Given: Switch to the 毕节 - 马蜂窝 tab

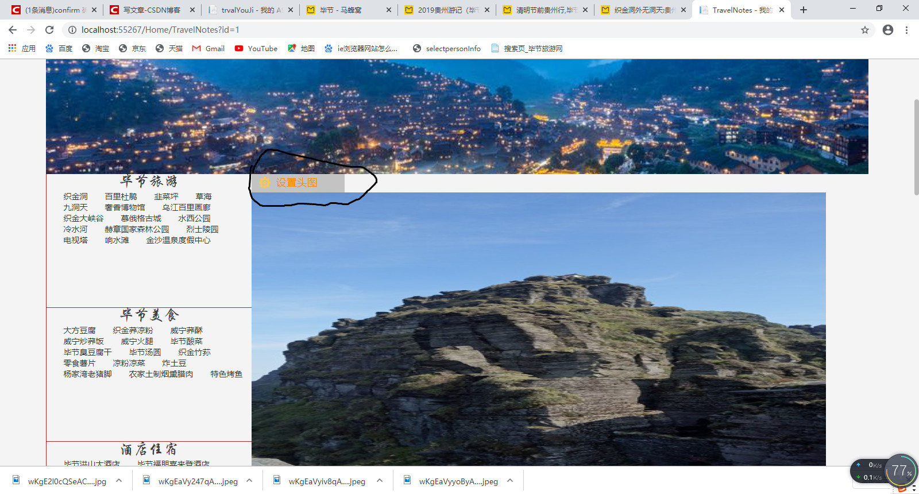Looking at the screenshot, I should (349, 10).
